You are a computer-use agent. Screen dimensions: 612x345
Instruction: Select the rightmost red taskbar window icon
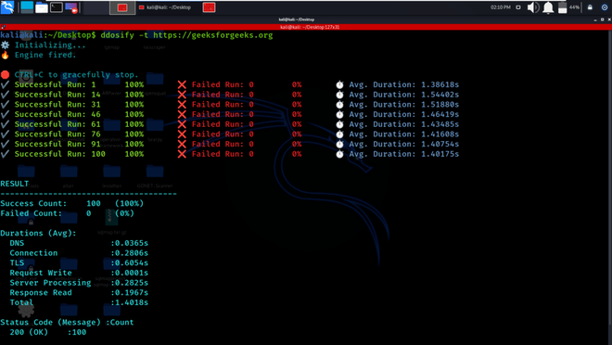pyautogui.click(x=209, y=7)
